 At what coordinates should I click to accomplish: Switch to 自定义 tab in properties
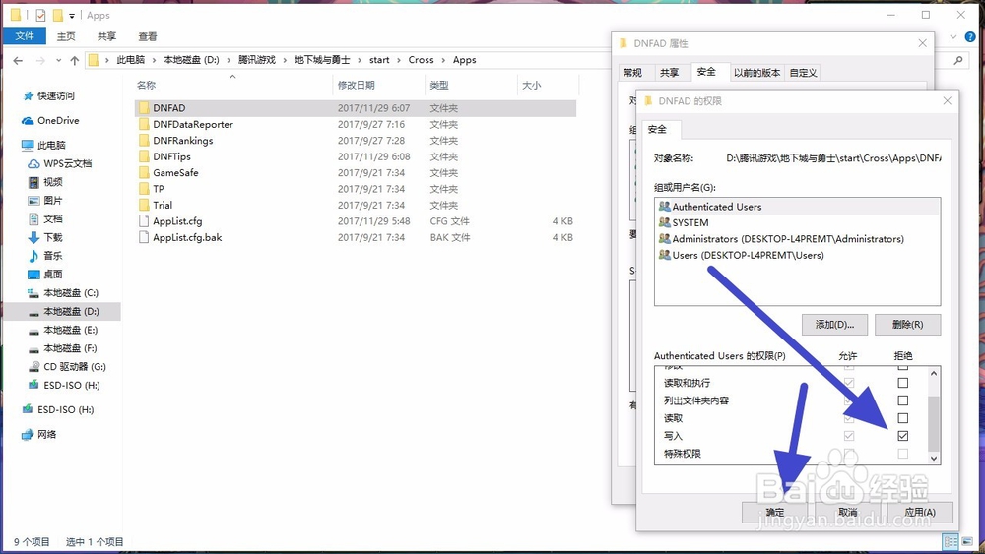804,73
